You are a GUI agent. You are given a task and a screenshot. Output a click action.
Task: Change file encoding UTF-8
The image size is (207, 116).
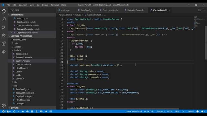point(170,111)
